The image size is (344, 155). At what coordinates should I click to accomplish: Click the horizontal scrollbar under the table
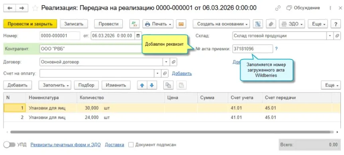[170, 132]
